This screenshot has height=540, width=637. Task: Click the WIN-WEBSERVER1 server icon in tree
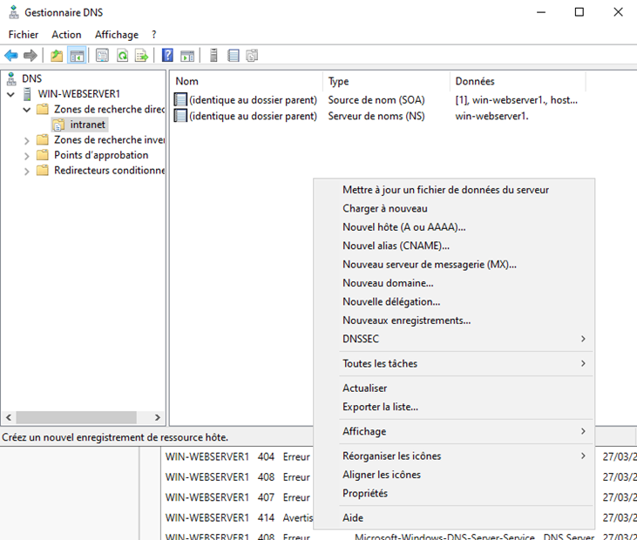(27, 94)
